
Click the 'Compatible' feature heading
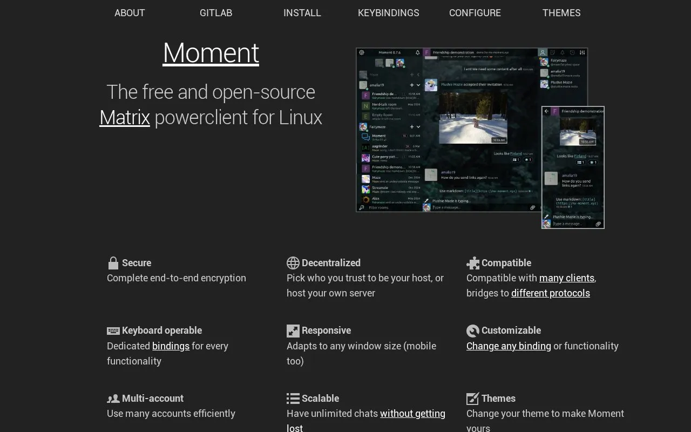coord(506,263)
